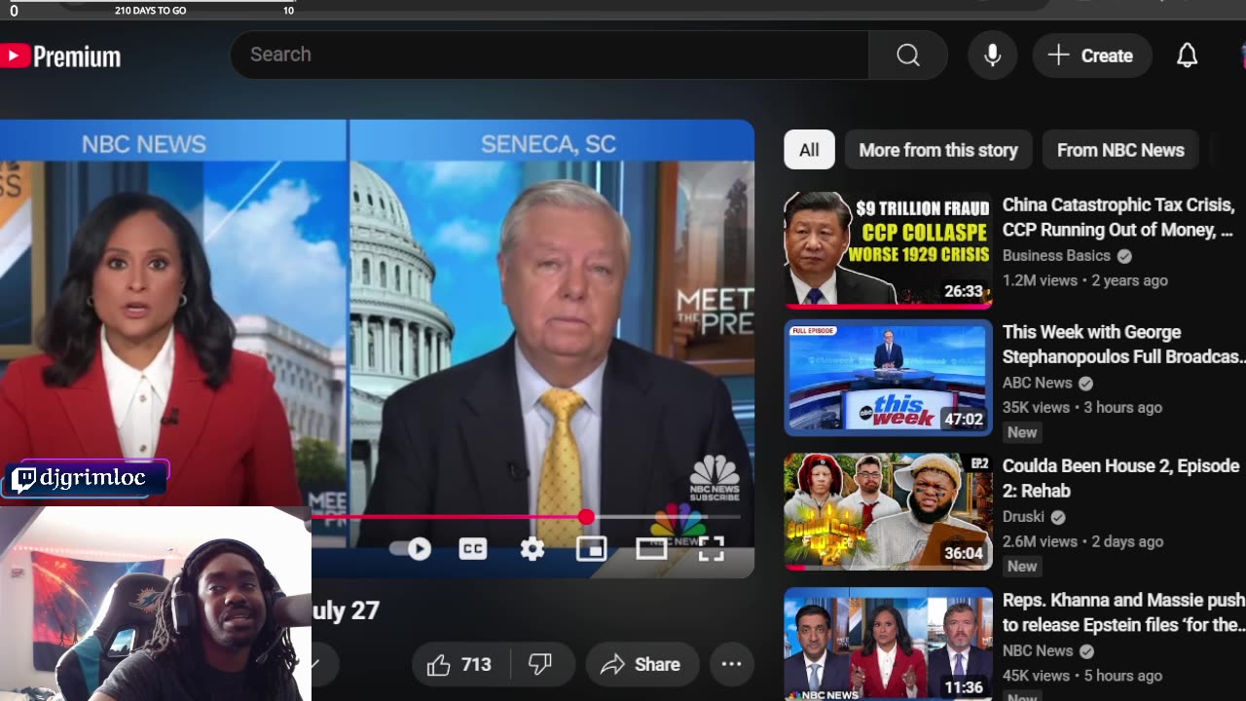Share the video

[x=641, y=665]
